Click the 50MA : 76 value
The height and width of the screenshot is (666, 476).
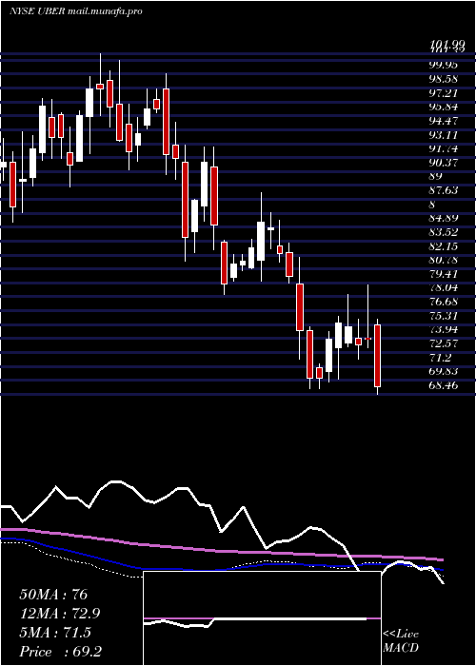click(x=53, y=595)
